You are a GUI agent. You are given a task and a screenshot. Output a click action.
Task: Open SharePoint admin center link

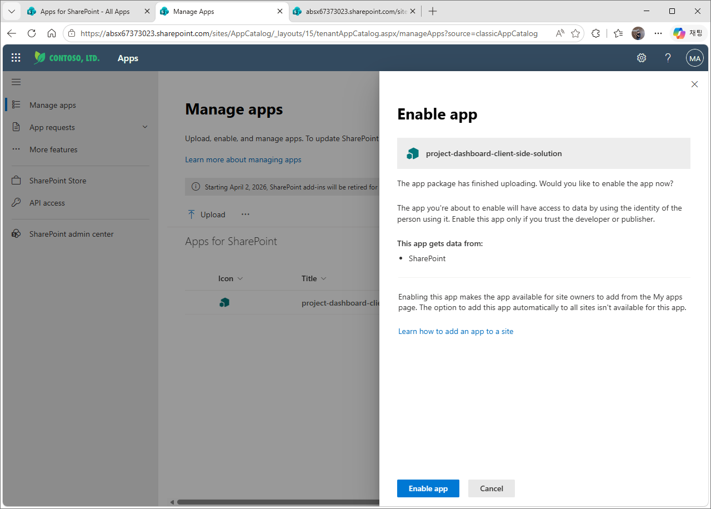point(72,234)
